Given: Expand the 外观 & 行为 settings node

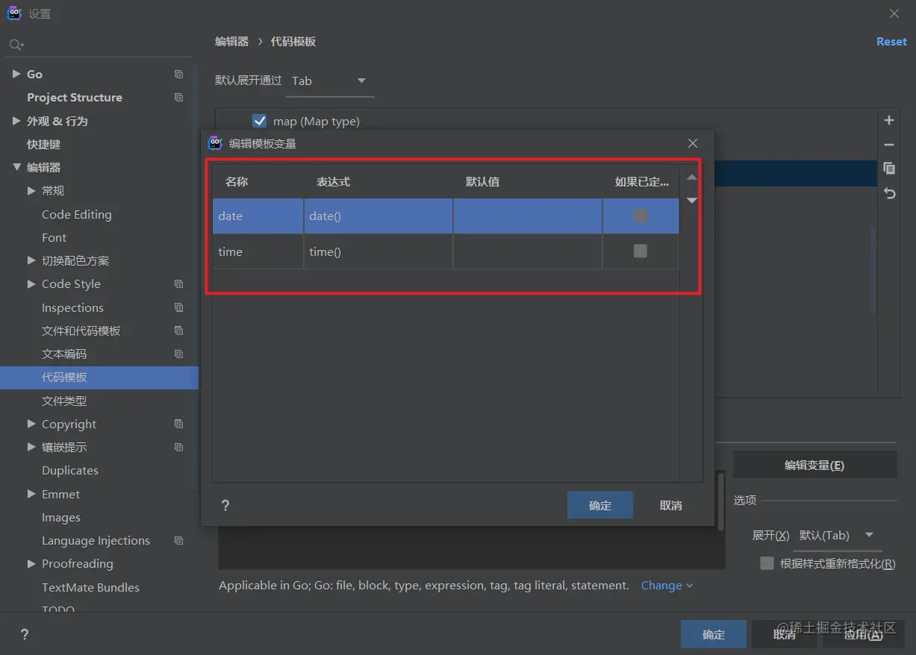Looking at the screenshot, I should click(16, 121).
